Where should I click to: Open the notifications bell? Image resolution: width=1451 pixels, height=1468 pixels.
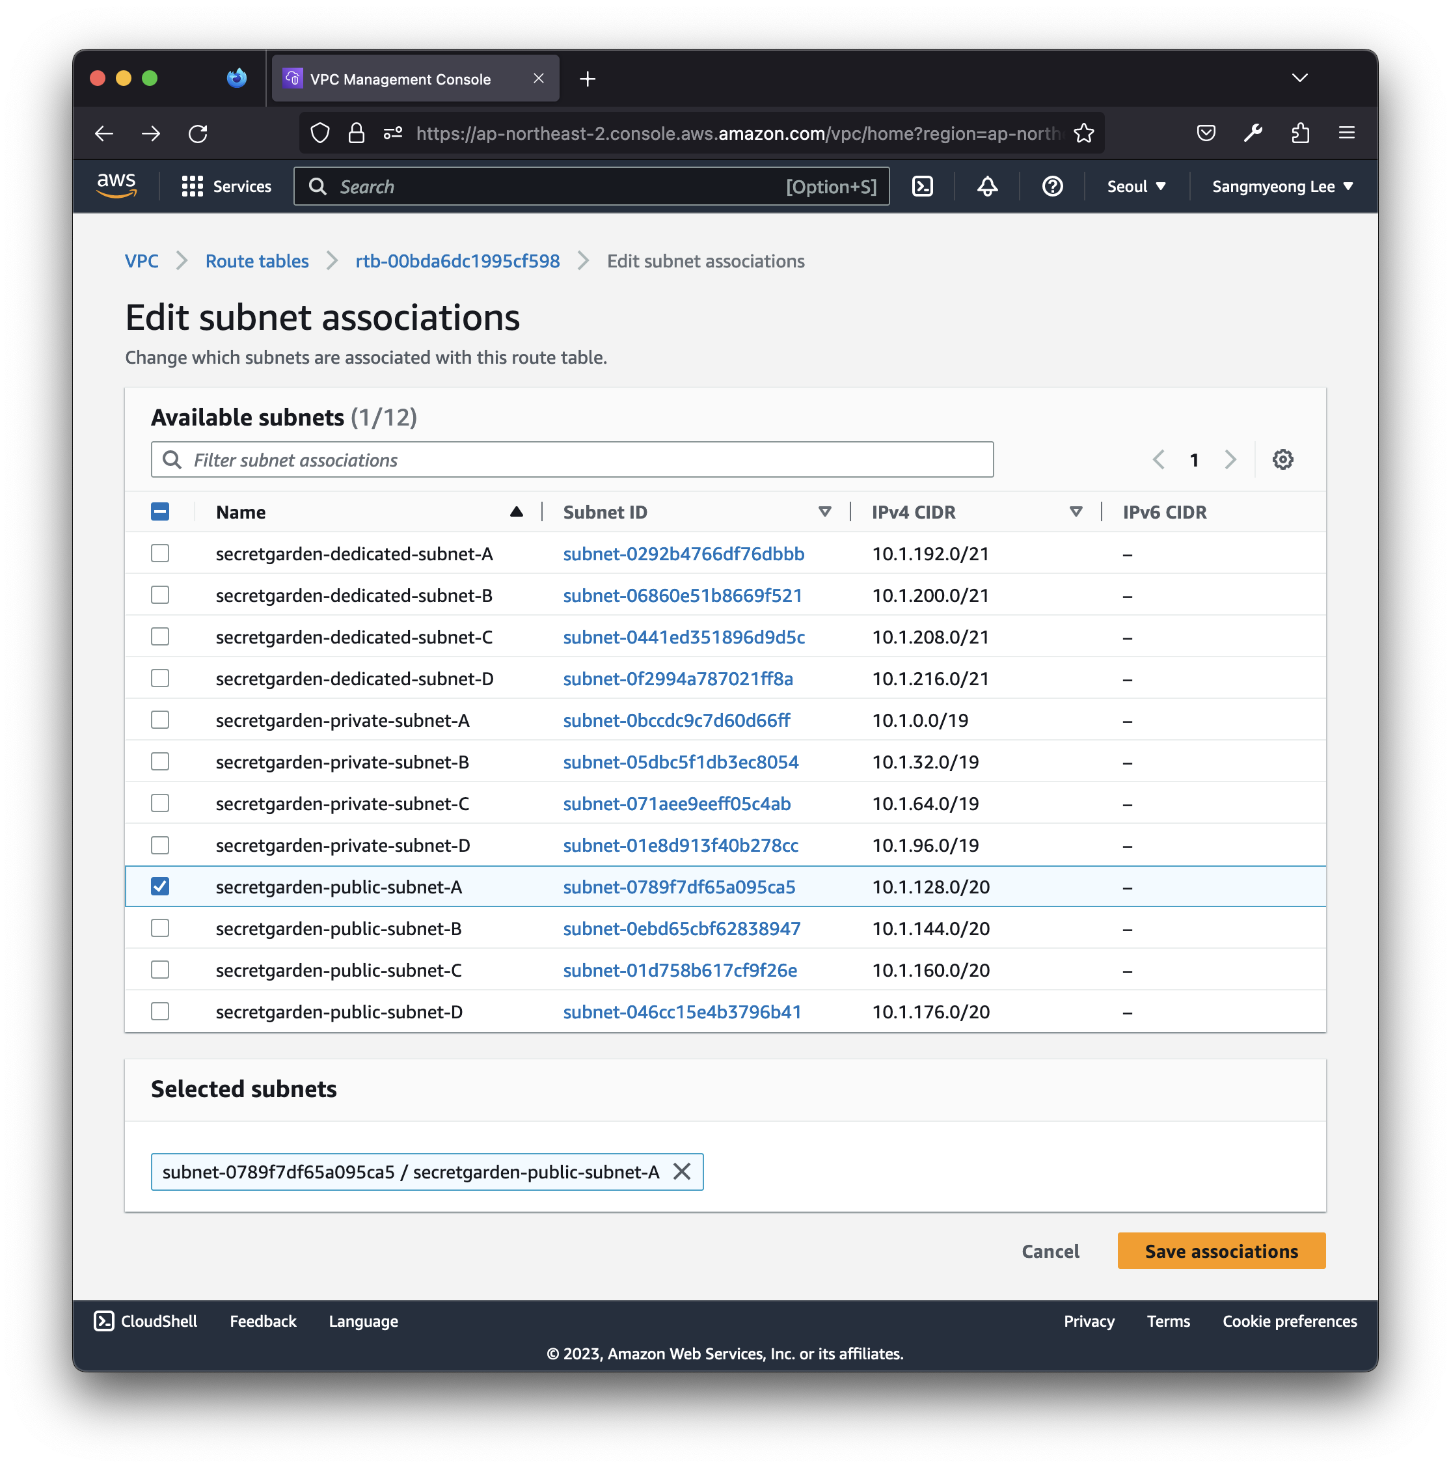pyautogui.click(x=987, y=186)
